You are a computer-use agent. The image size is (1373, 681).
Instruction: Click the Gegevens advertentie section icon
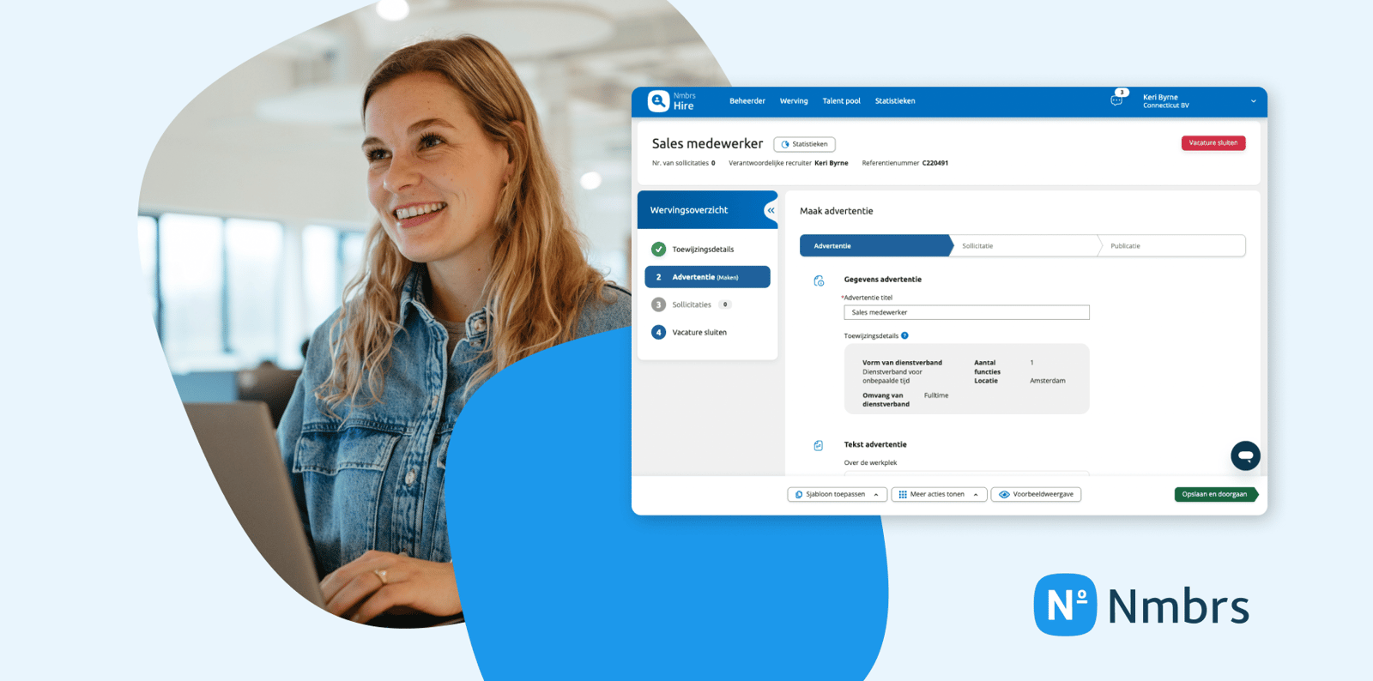click(x=819, y=280)
